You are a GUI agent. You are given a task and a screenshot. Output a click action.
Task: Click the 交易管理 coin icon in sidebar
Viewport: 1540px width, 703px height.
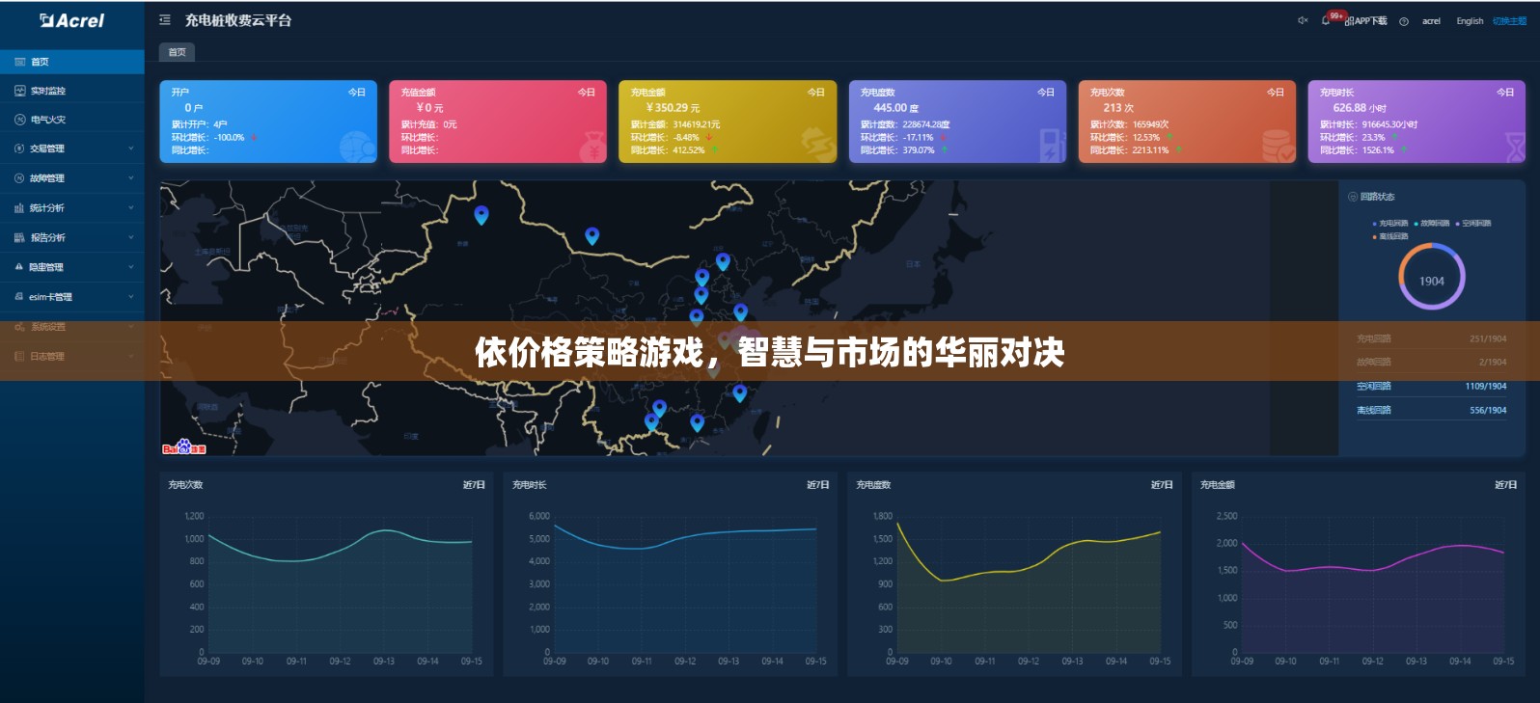[x=19, y=149]
